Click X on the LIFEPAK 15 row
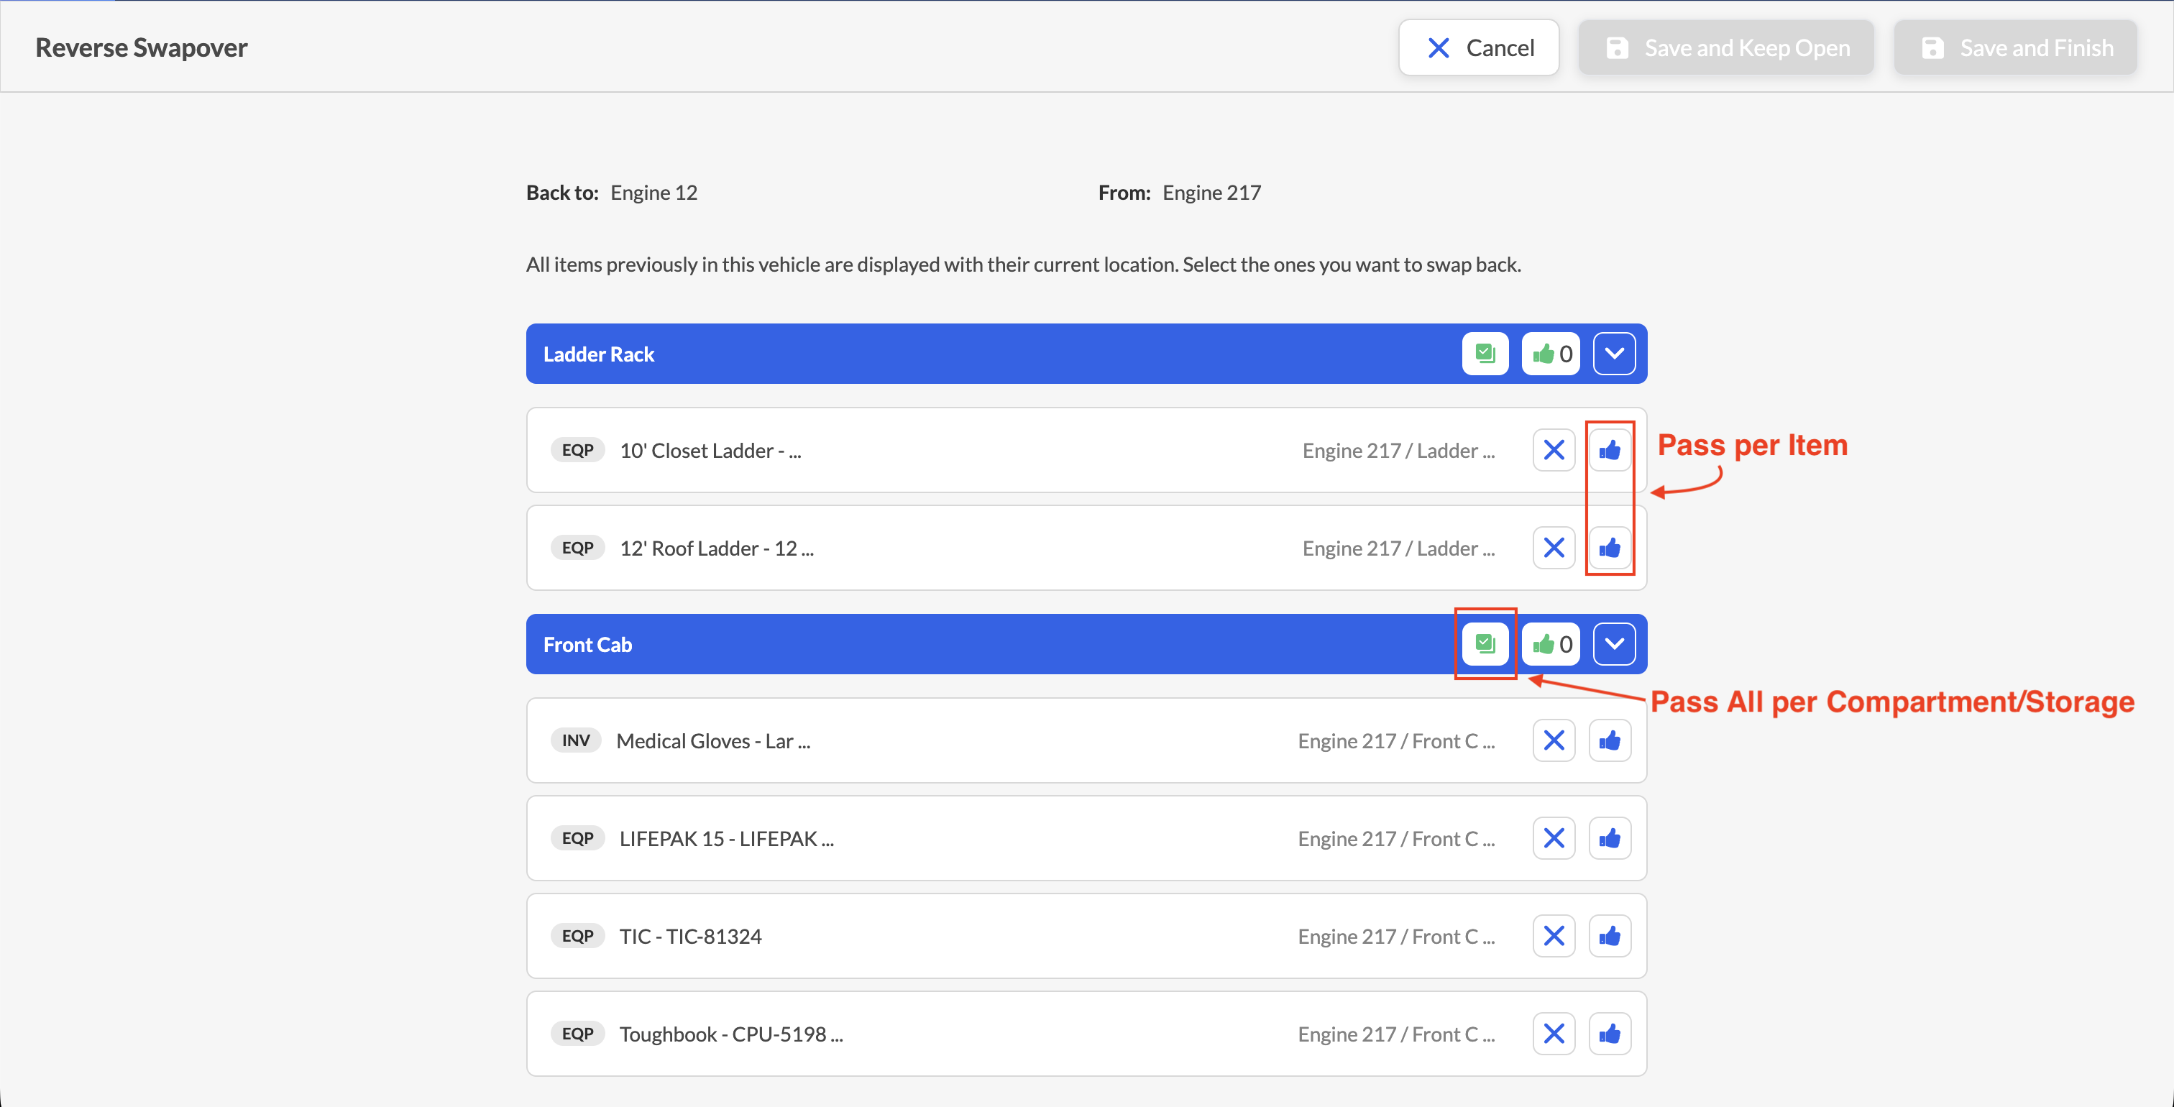 pyautogui.click(x=1554, y=838)
